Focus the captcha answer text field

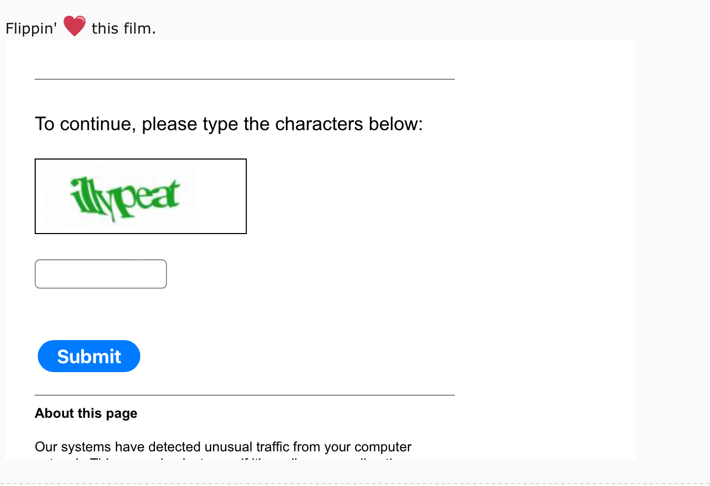(x=101, y=274)
